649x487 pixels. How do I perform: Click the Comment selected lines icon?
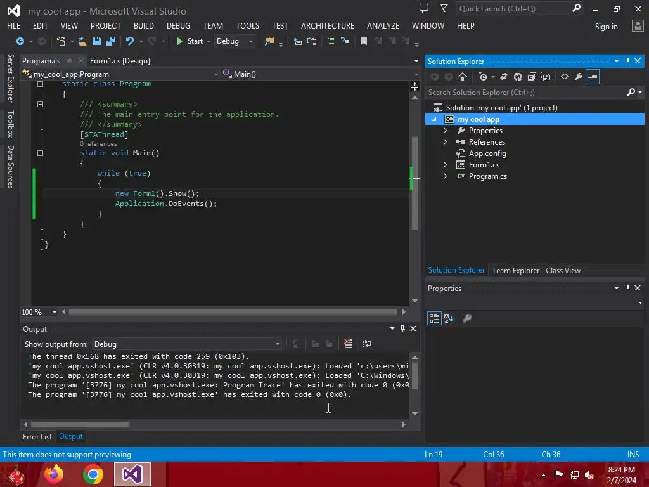pos(331,41)
